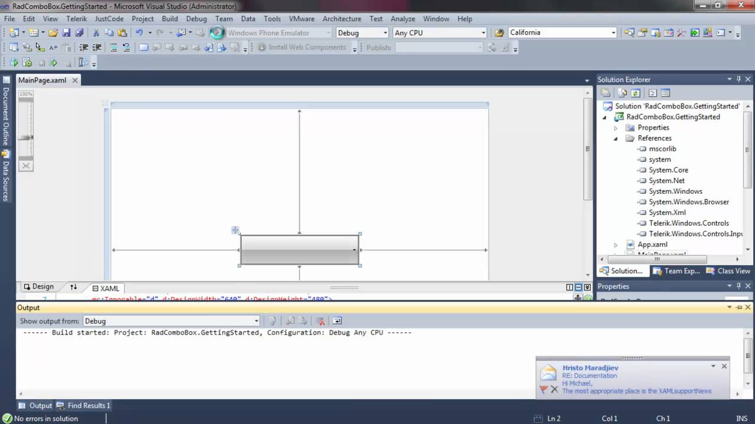
Task: Open the Any CPU platform dropdown
Action: tap(484, 33)
